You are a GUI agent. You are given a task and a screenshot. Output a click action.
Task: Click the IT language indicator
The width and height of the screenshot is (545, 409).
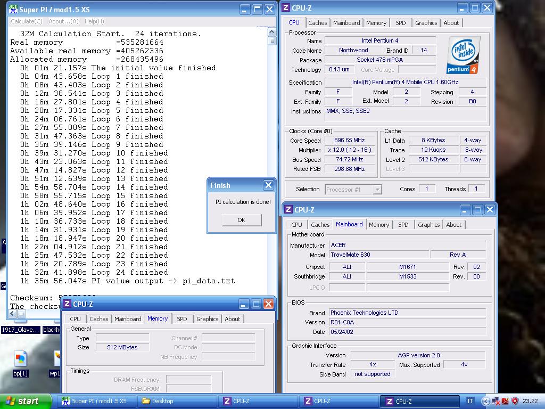(470, 402)
